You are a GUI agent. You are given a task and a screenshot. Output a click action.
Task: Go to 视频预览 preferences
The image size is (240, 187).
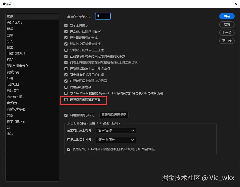coord(32,72)
